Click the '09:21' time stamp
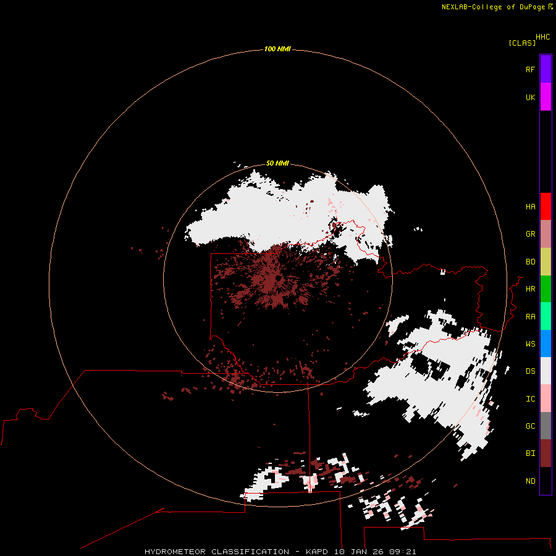Screen dimensions: 556x556 (x=402, y=552)
